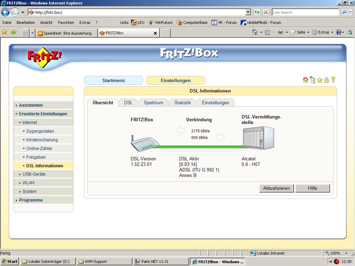Click the Print toolbar icon
Image resolution: width=355 pixels, height=266 pixels.
pos(280,32)
